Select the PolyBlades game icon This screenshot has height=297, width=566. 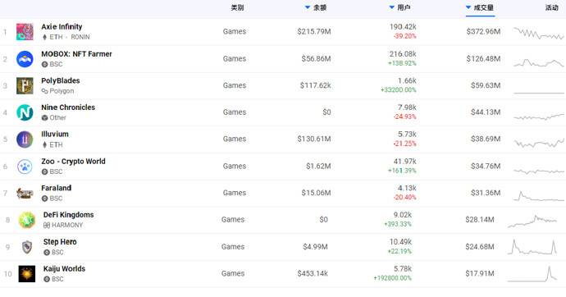click(25, 85)
